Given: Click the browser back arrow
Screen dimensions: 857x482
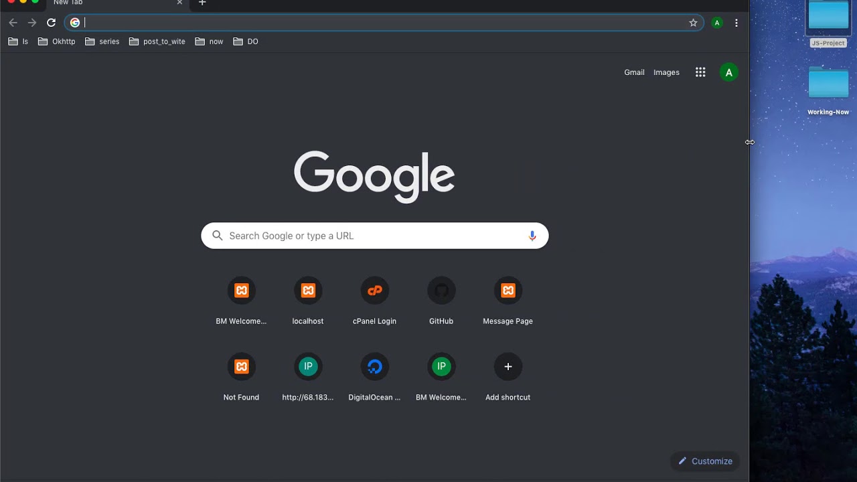Looking at the screenshot, I should click(13, 23).
